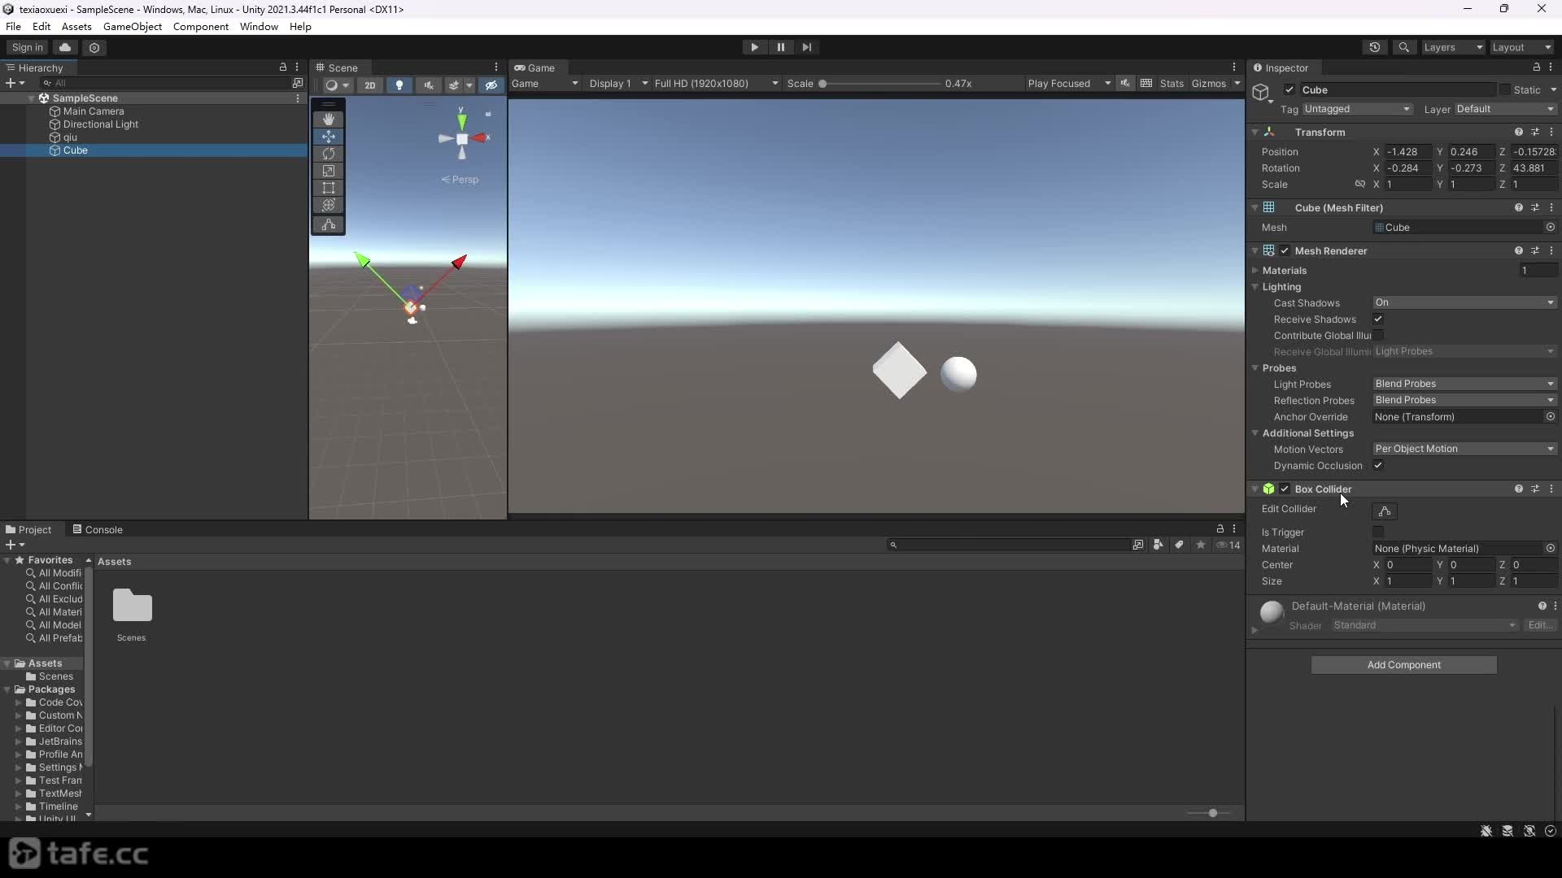
Task: Select the Hand view tool in Scene
Action: point(329,119)
